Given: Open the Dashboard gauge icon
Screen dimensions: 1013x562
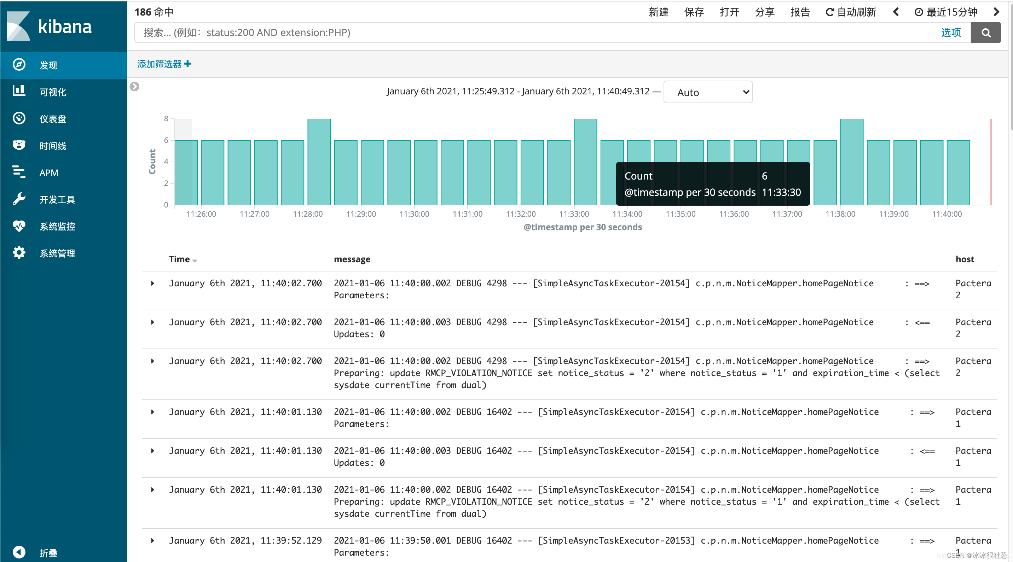Looking at the screenshot, I should (19, 118).
